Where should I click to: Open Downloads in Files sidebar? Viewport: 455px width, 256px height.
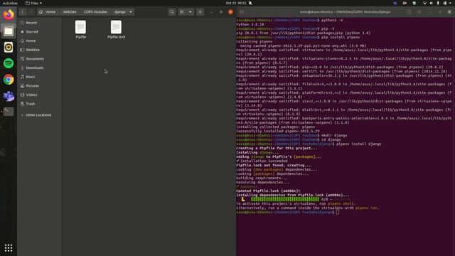(x=39, y=68)
